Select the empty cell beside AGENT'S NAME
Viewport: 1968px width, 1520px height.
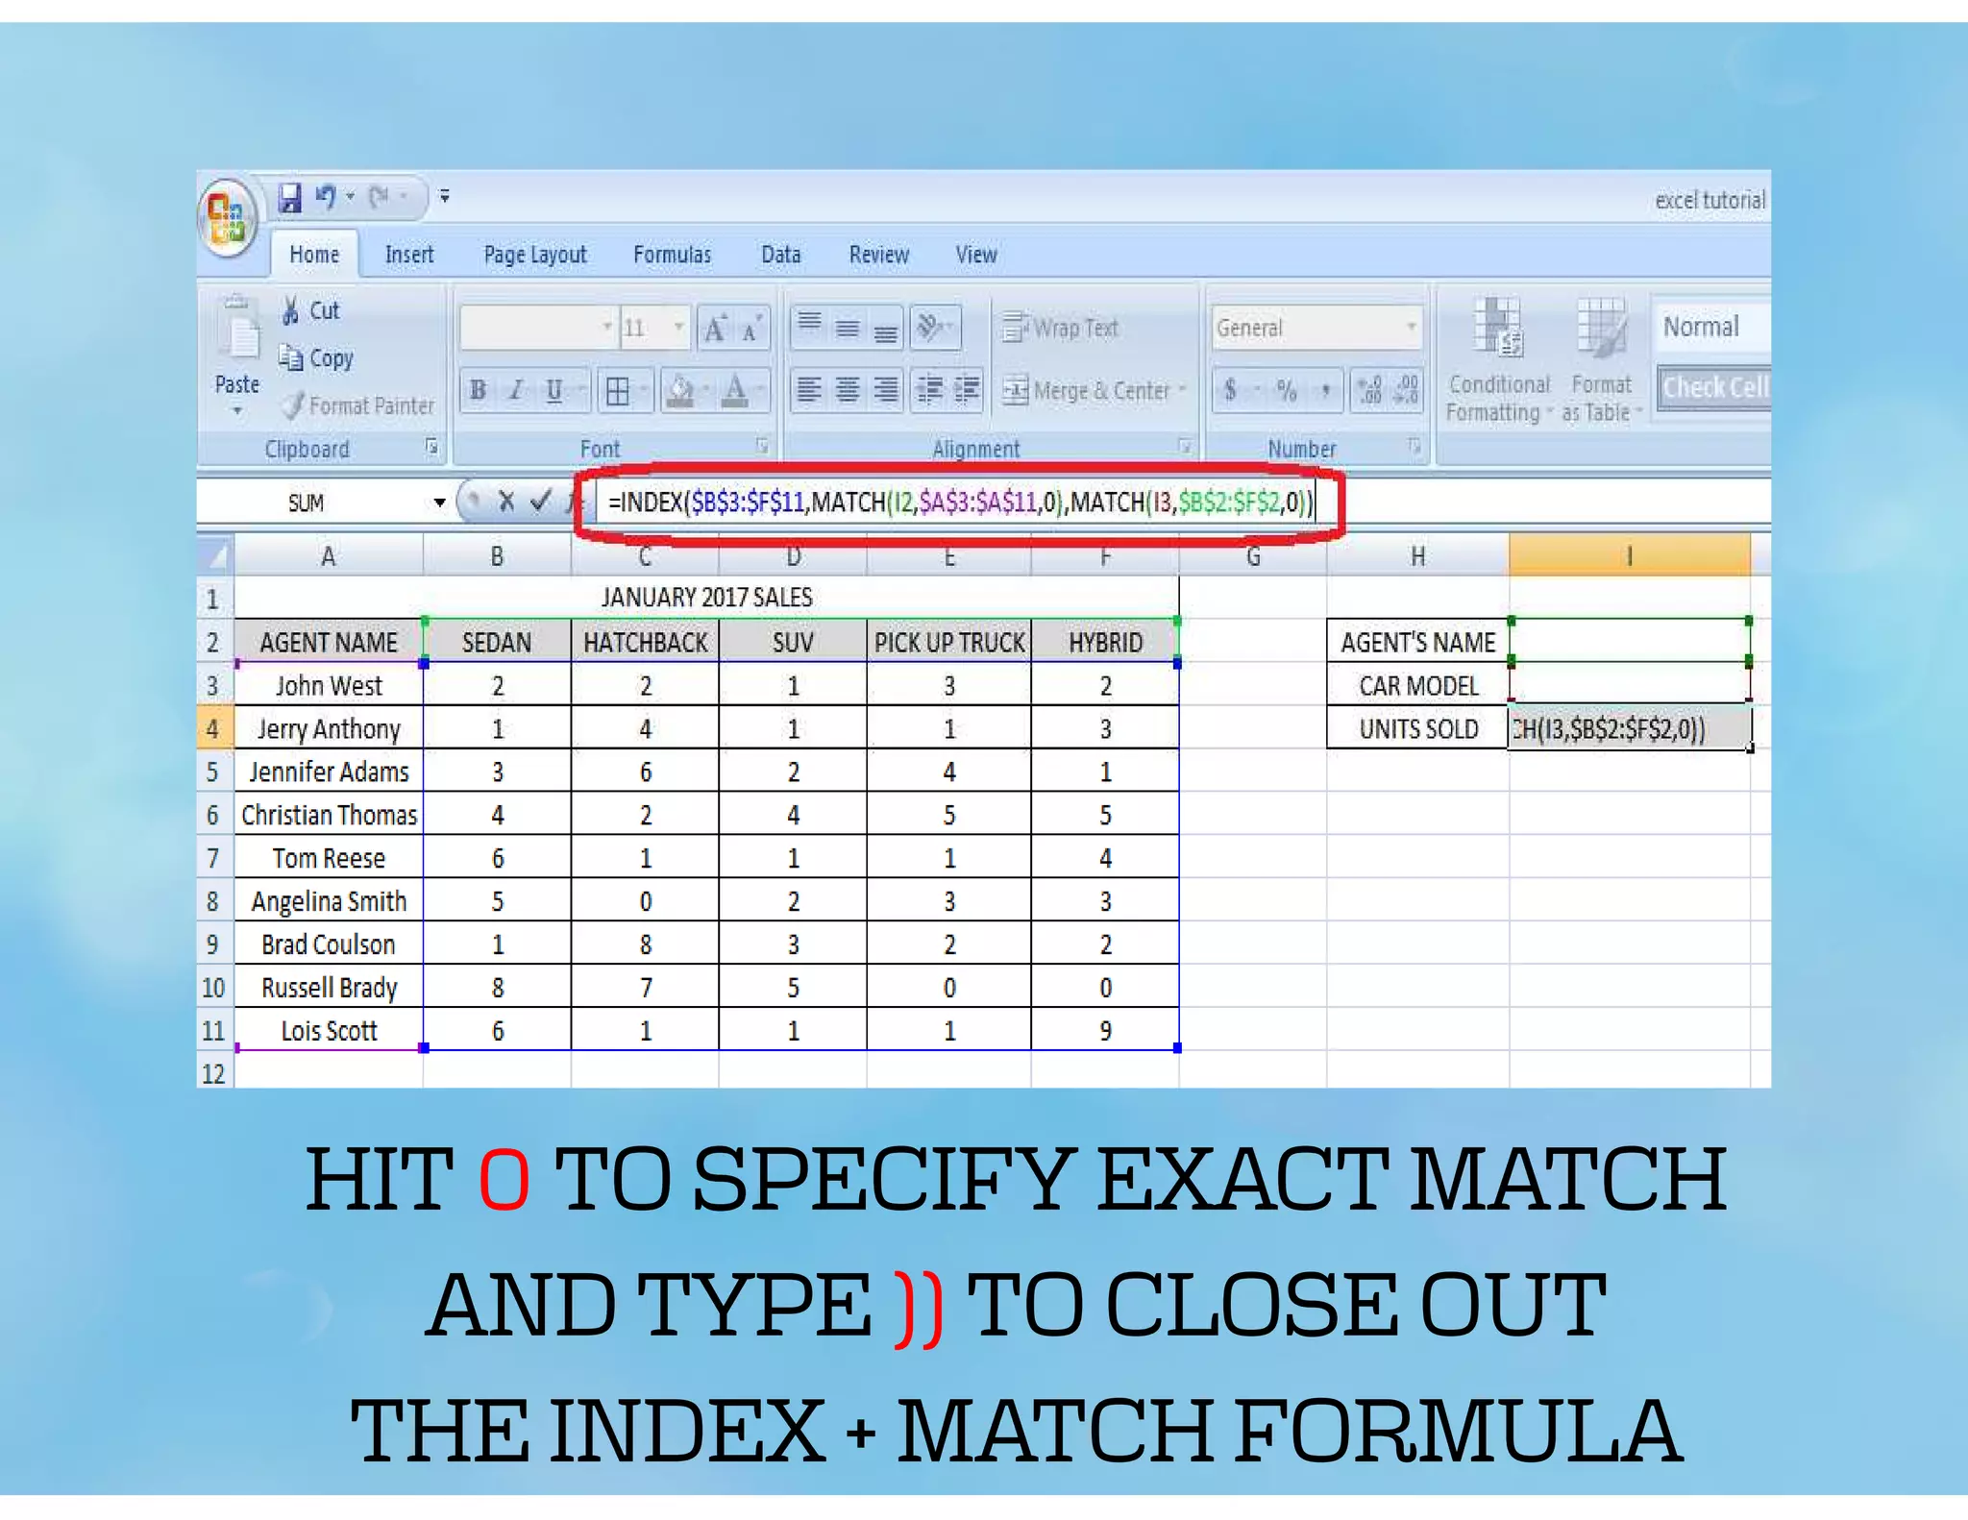click(x=1629, y=641)
